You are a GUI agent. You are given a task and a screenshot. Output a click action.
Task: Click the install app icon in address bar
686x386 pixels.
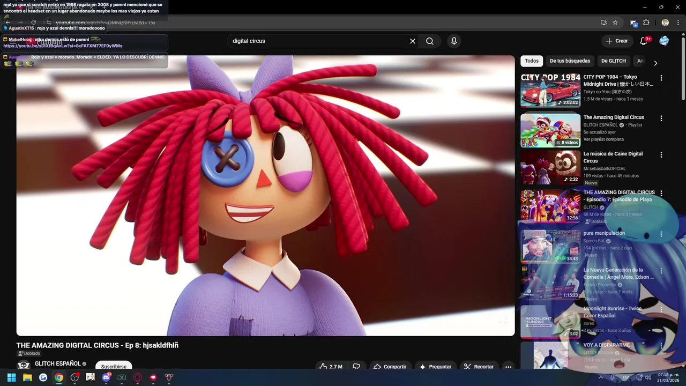coord(603,23)
